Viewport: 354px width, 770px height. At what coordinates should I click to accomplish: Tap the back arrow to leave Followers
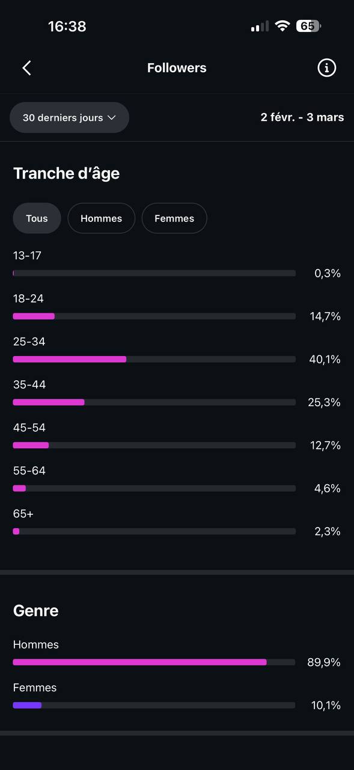point(26,67)
